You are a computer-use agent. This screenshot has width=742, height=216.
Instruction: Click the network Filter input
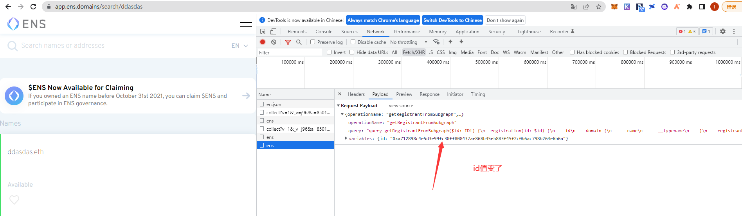[290, 52]
